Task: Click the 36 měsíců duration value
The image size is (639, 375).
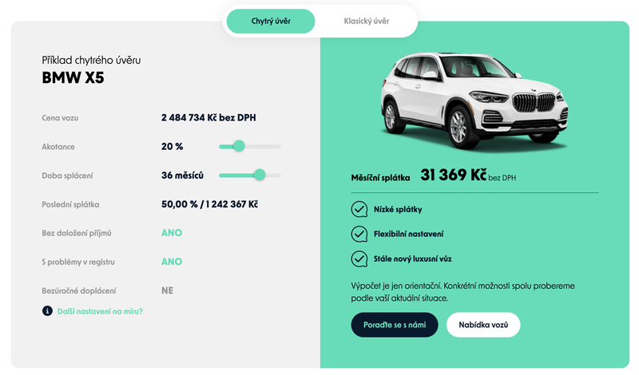Action: pos(182,176)
